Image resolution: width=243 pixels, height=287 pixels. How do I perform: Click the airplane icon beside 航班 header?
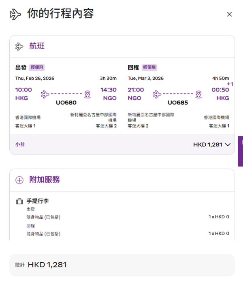pyautogui.click(x=19, y=46)
